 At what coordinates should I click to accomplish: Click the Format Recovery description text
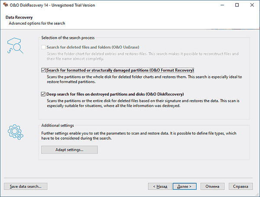point(143,79)
